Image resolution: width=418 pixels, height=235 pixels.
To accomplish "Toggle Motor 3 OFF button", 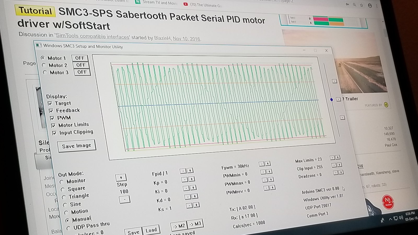I will 82,72.
